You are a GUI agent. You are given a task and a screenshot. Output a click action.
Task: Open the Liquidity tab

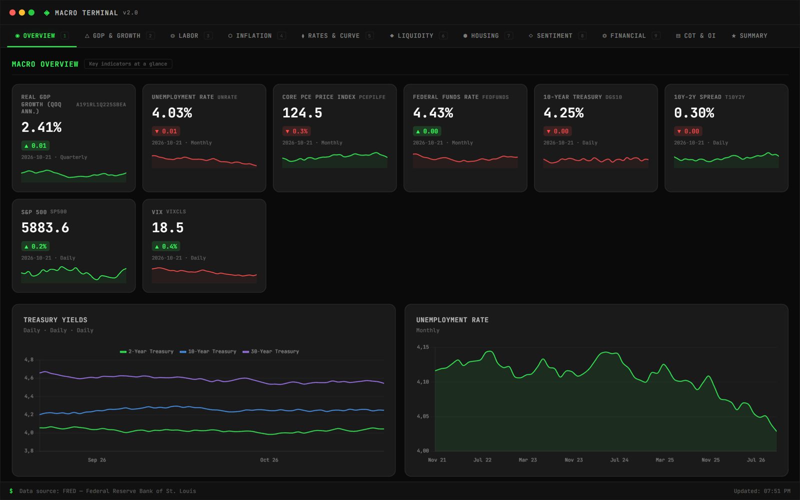click(418, 36)
